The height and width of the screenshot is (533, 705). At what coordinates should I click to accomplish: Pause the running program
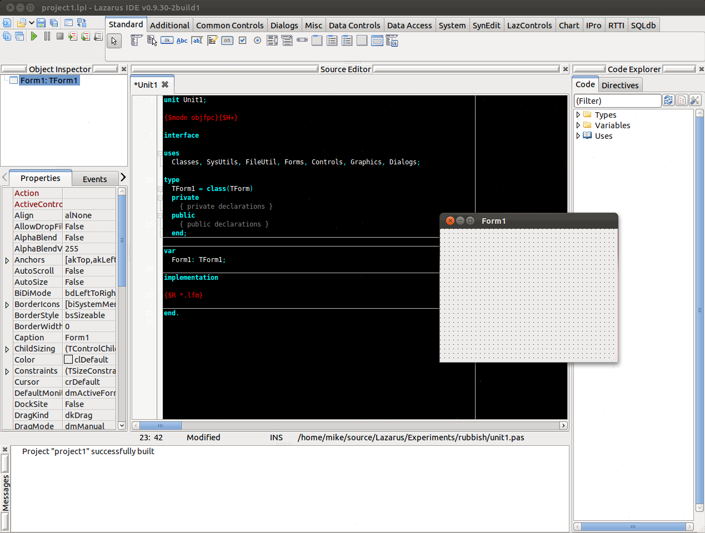47,36
